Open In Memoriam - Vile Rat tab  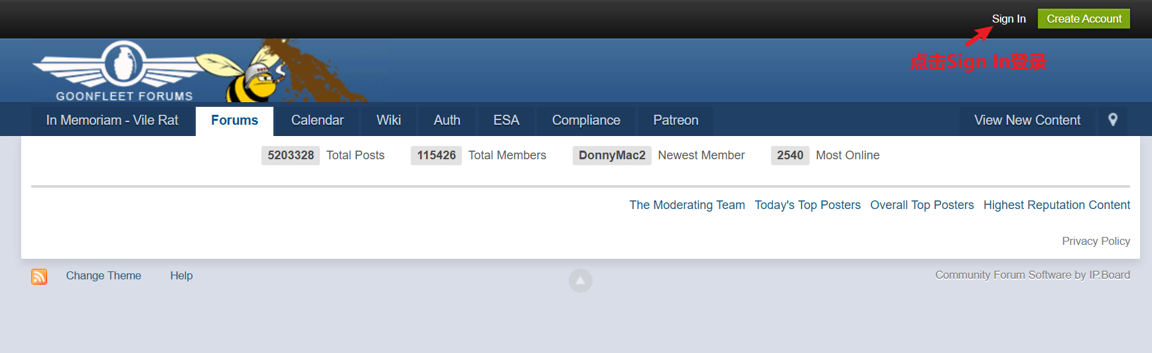112,120
